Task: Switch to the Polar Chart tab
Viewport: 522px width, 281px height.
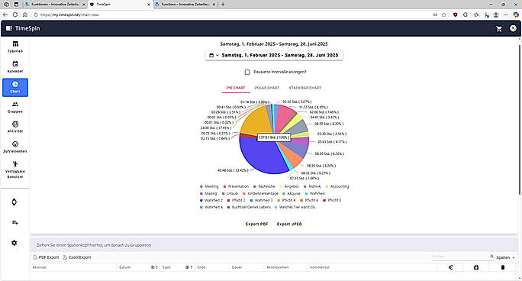Action: 267,88
